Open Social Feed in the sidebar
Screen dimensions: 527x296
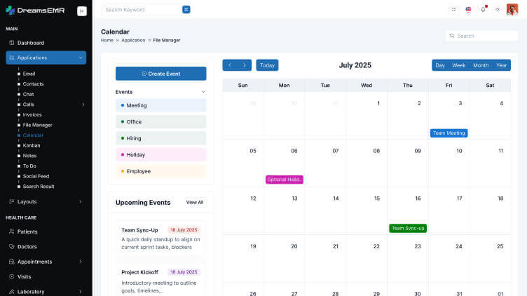click(36, 176)
